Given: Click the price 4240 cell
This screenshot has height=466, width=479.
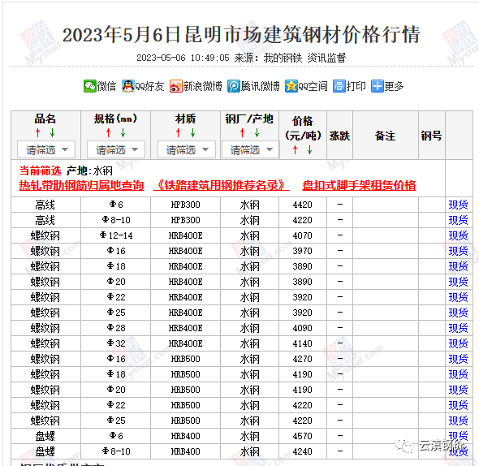Looking at the screenshot, I should tap(303, 451).
